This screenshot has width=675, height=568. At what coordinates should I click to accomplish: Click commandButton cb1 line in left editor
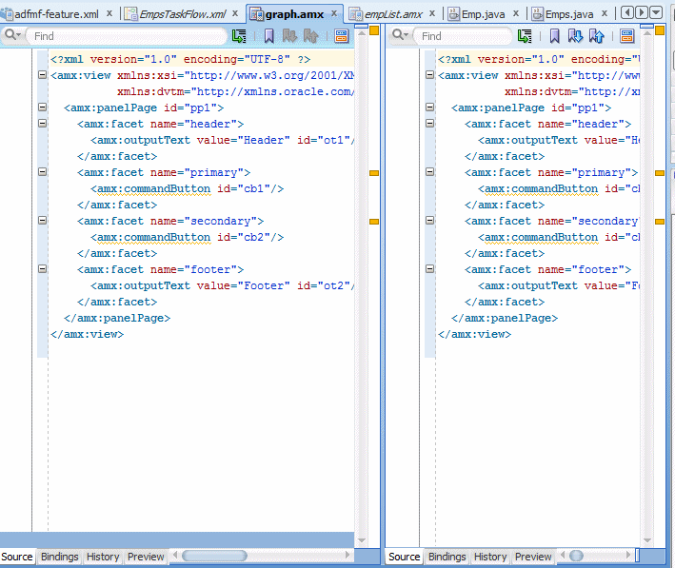(x=187, y=188)
